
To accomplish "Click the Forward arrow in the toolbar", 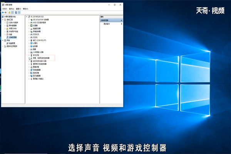I will click(x=6, y=13).
